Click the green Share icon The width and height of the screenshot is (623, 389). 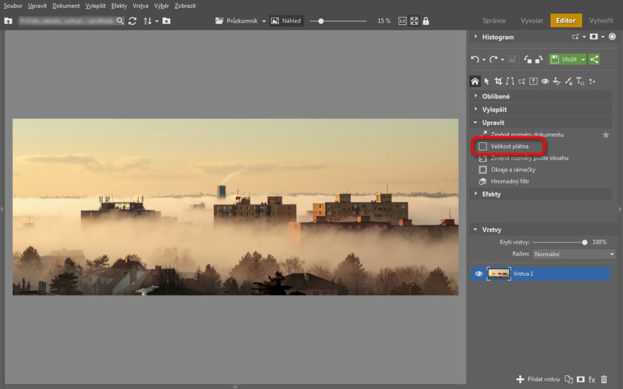point(594,59)
